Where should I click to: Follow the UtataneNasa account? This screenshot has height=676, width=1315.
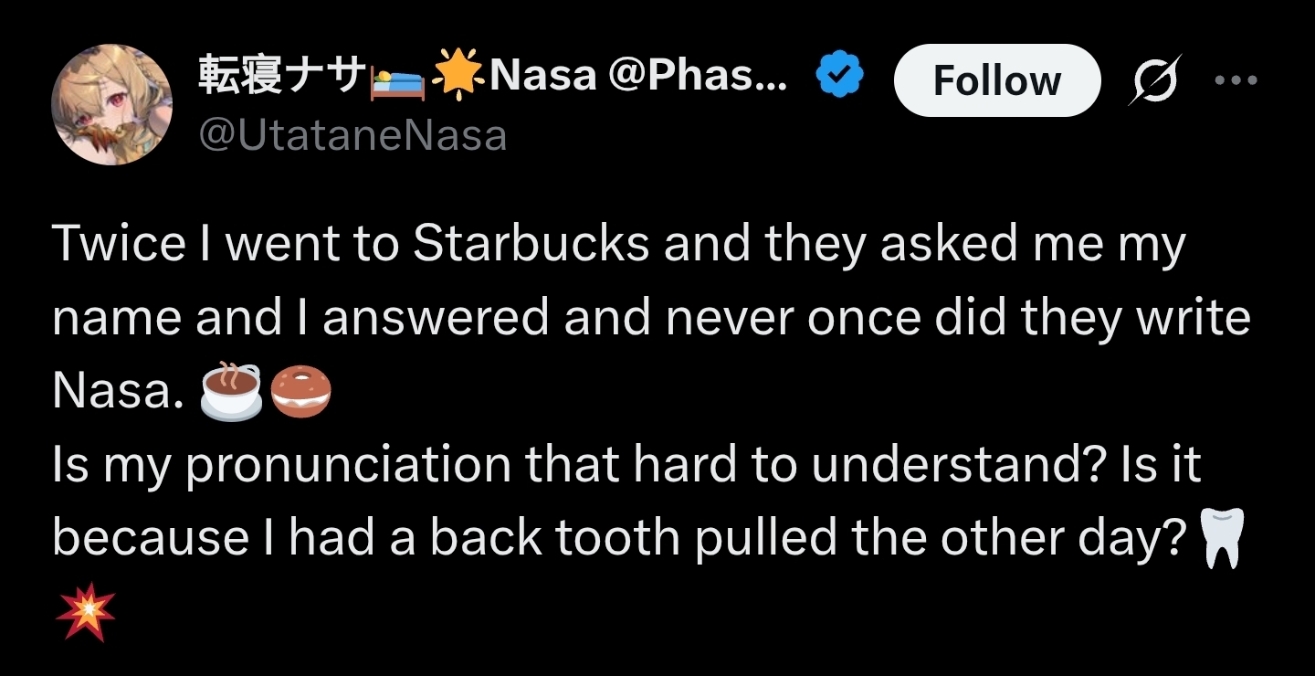pyautogui.click(x=996, y=80)
